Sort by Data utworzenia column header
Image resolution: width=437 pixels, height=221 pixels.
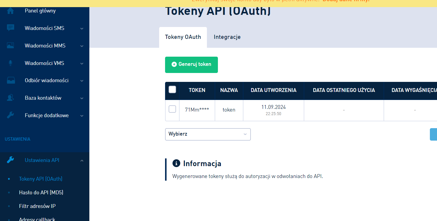273,90
